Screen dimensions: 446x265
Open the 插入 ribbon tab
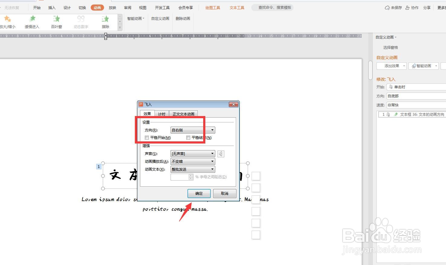point(52,8)
